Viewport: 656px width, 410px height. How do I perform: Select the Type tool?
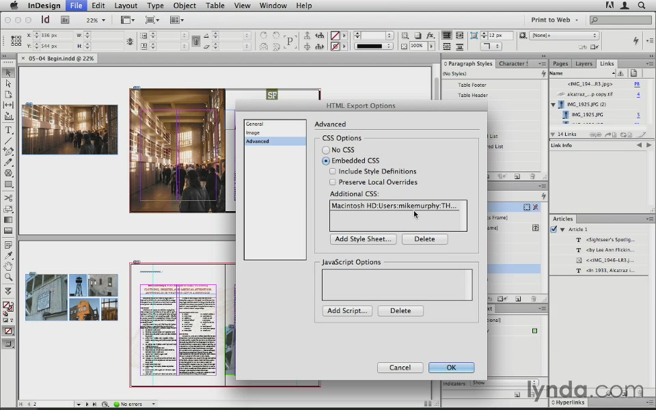point(8,130)
